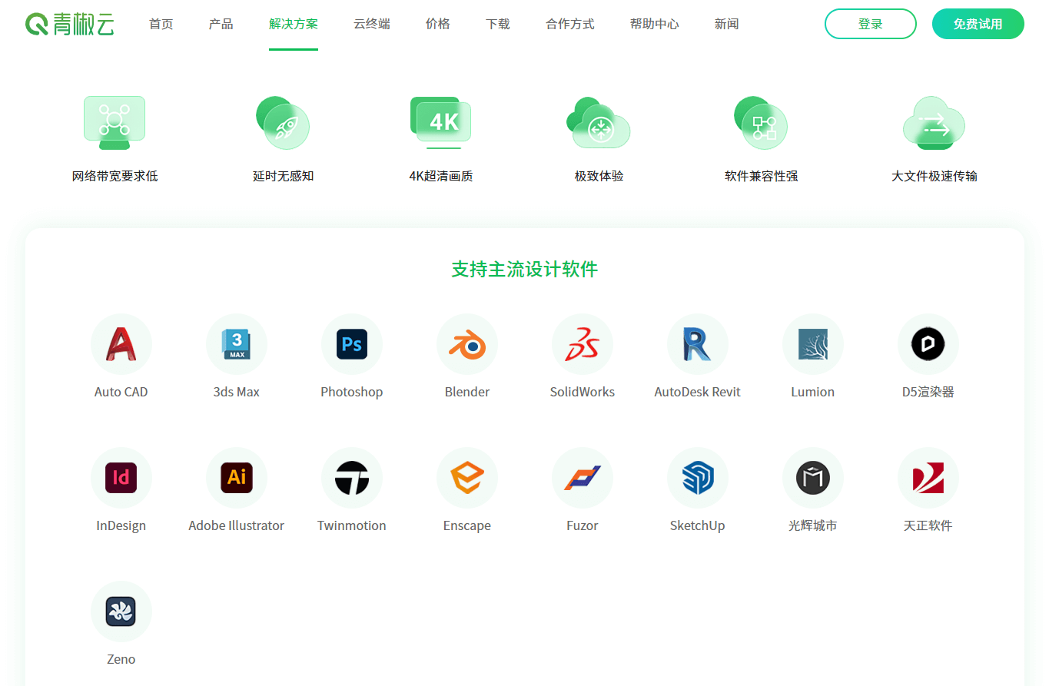Viewport: 1049px width, 686px height.
Task: Click the AutoDesk Revit text label
Action: (x=698, y=392)
